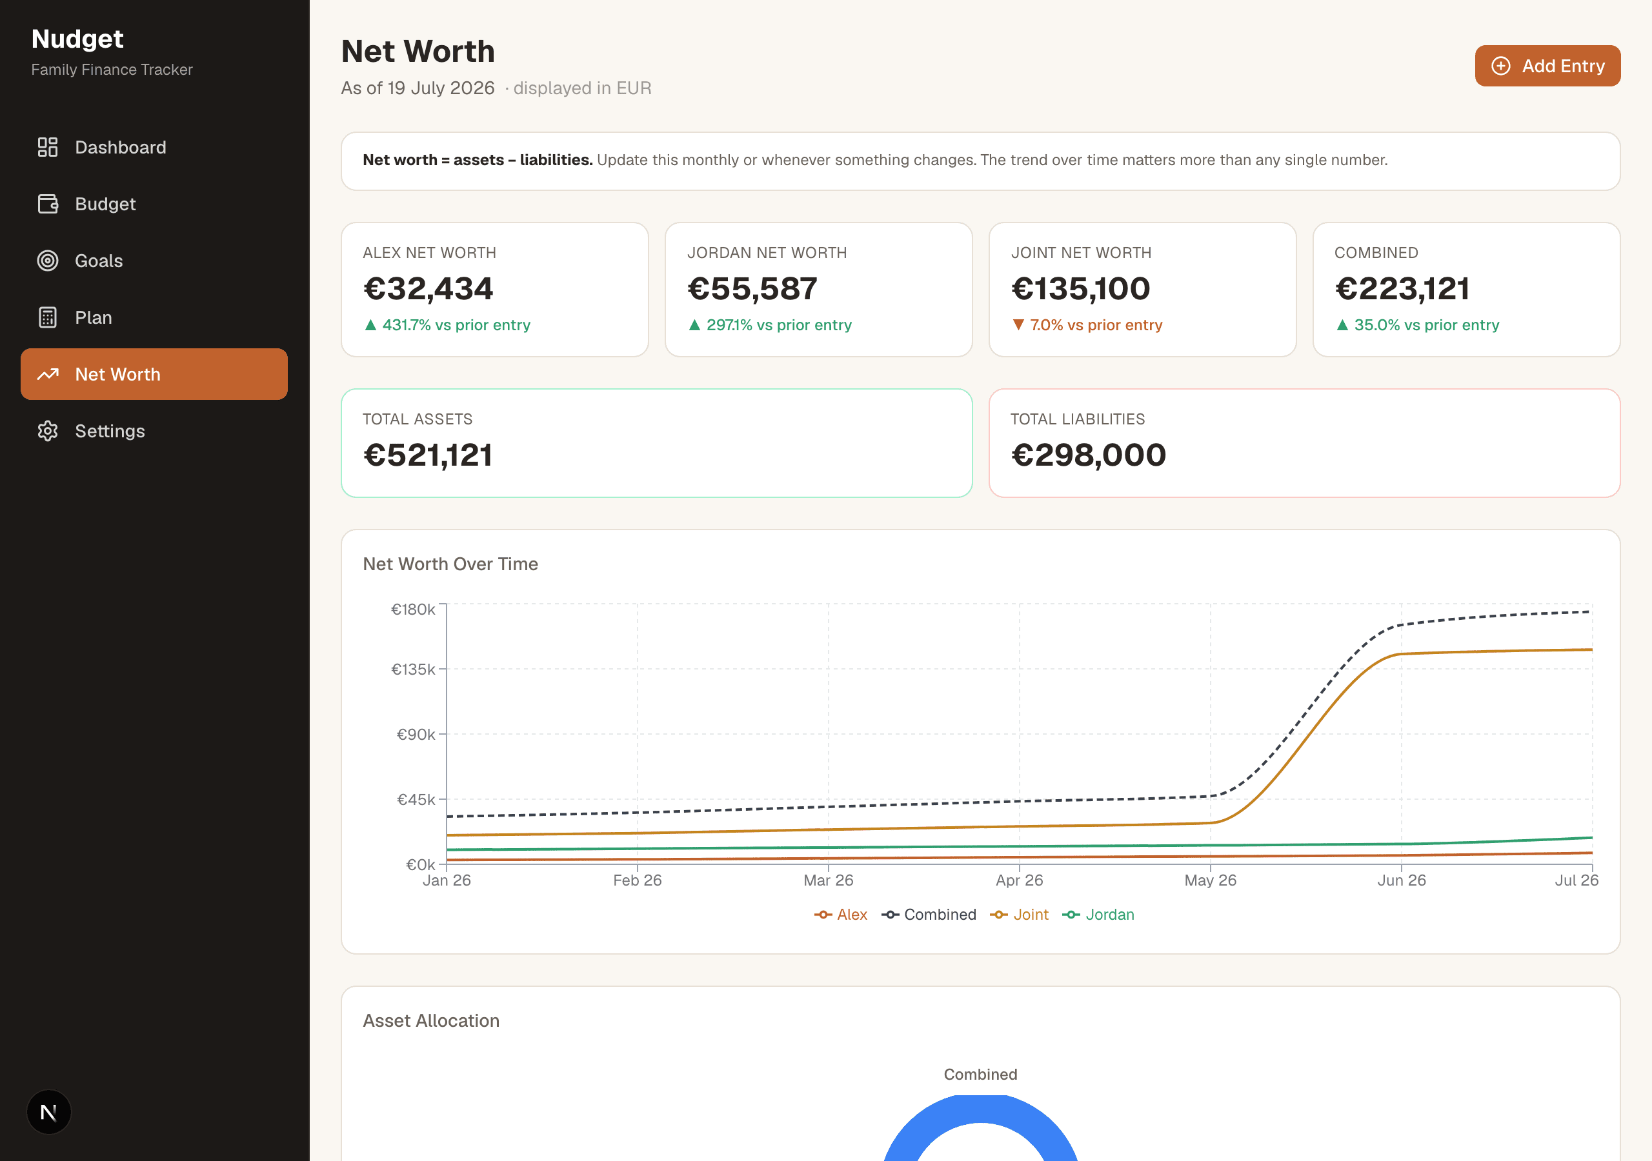Toggle the Combined series in chart legend

(x=928, y=915)
